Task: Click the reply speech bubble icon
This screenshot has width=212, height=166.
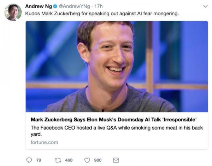Action: click(x=29, y=160)
